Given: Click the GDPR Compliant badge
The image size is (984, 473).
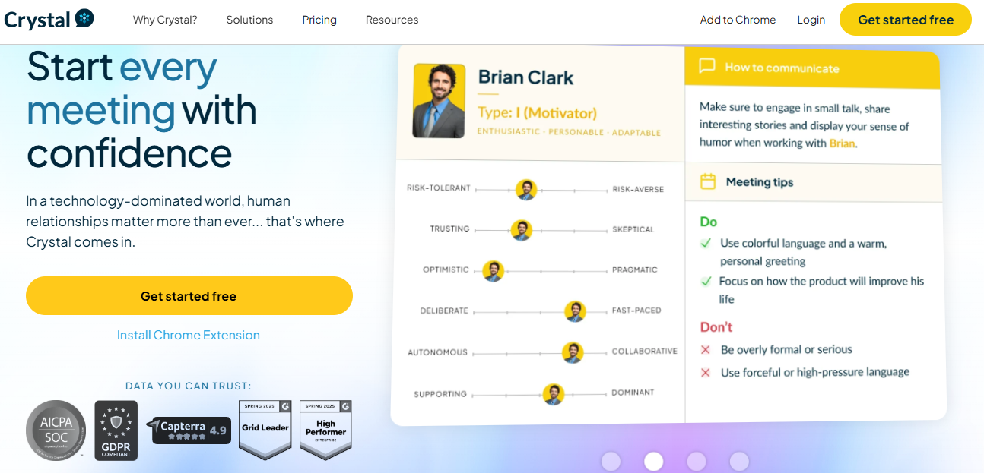Looking at the screenshot, I should (x=116, y=430).
